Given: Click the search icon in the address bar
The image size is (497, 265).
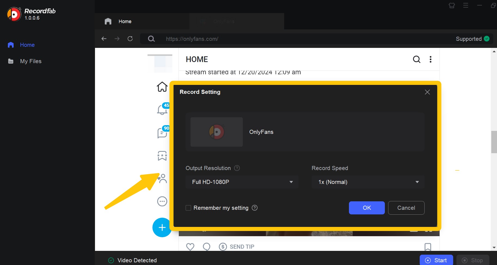Looking at the screenshot, I should point(151,39).
